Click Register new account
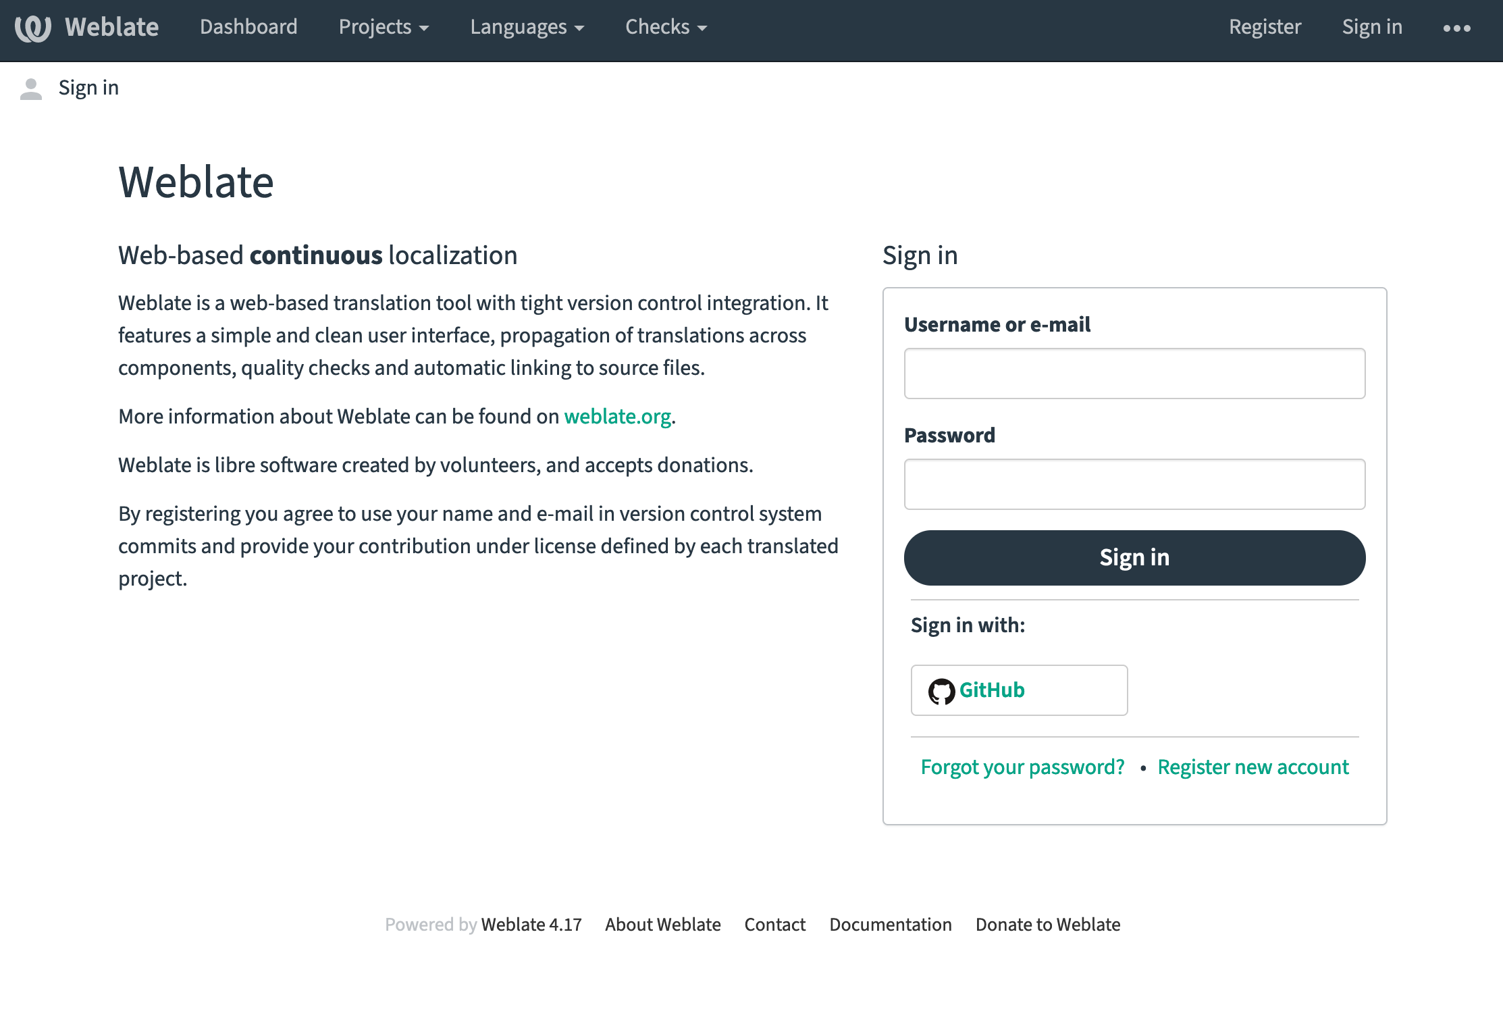This screenshot has width=1503, height=1028. (1252, 767)
